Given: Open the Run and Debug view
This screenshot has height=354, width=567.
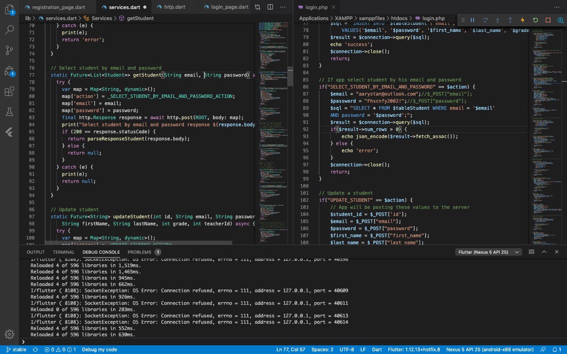Looking at the screenshot, I should [x=9, y=71].
